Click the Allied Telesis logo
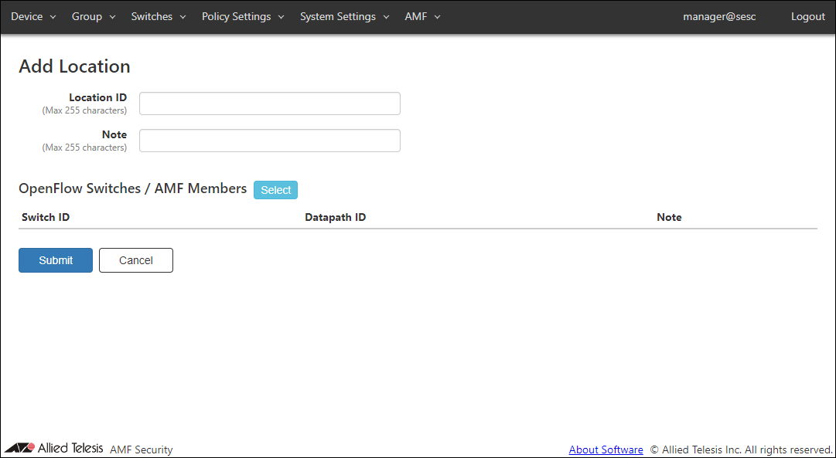Image resolution: width=836 pixels, height=458 pixels. point(54,449)
